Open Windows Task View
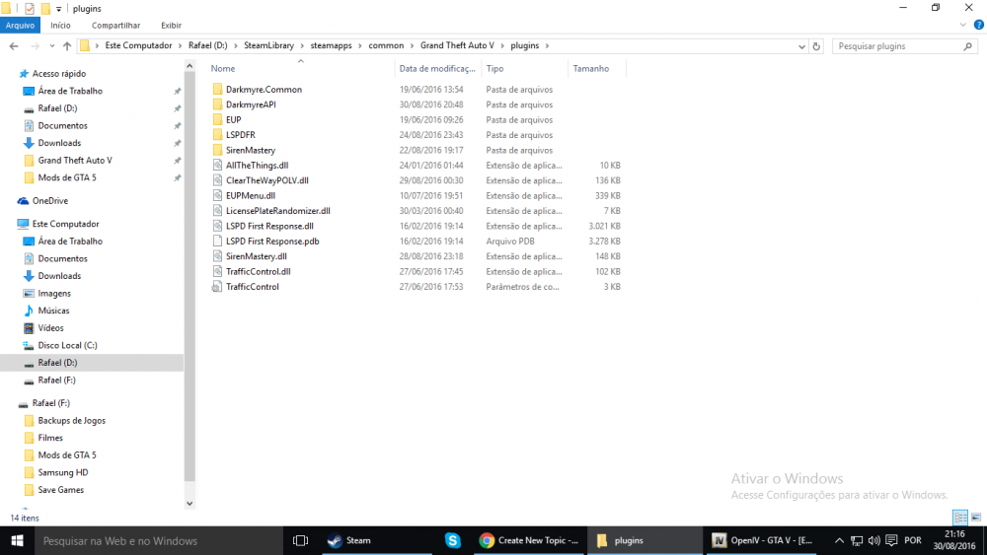Screen dimensions: 987x555 click(300, 540)
